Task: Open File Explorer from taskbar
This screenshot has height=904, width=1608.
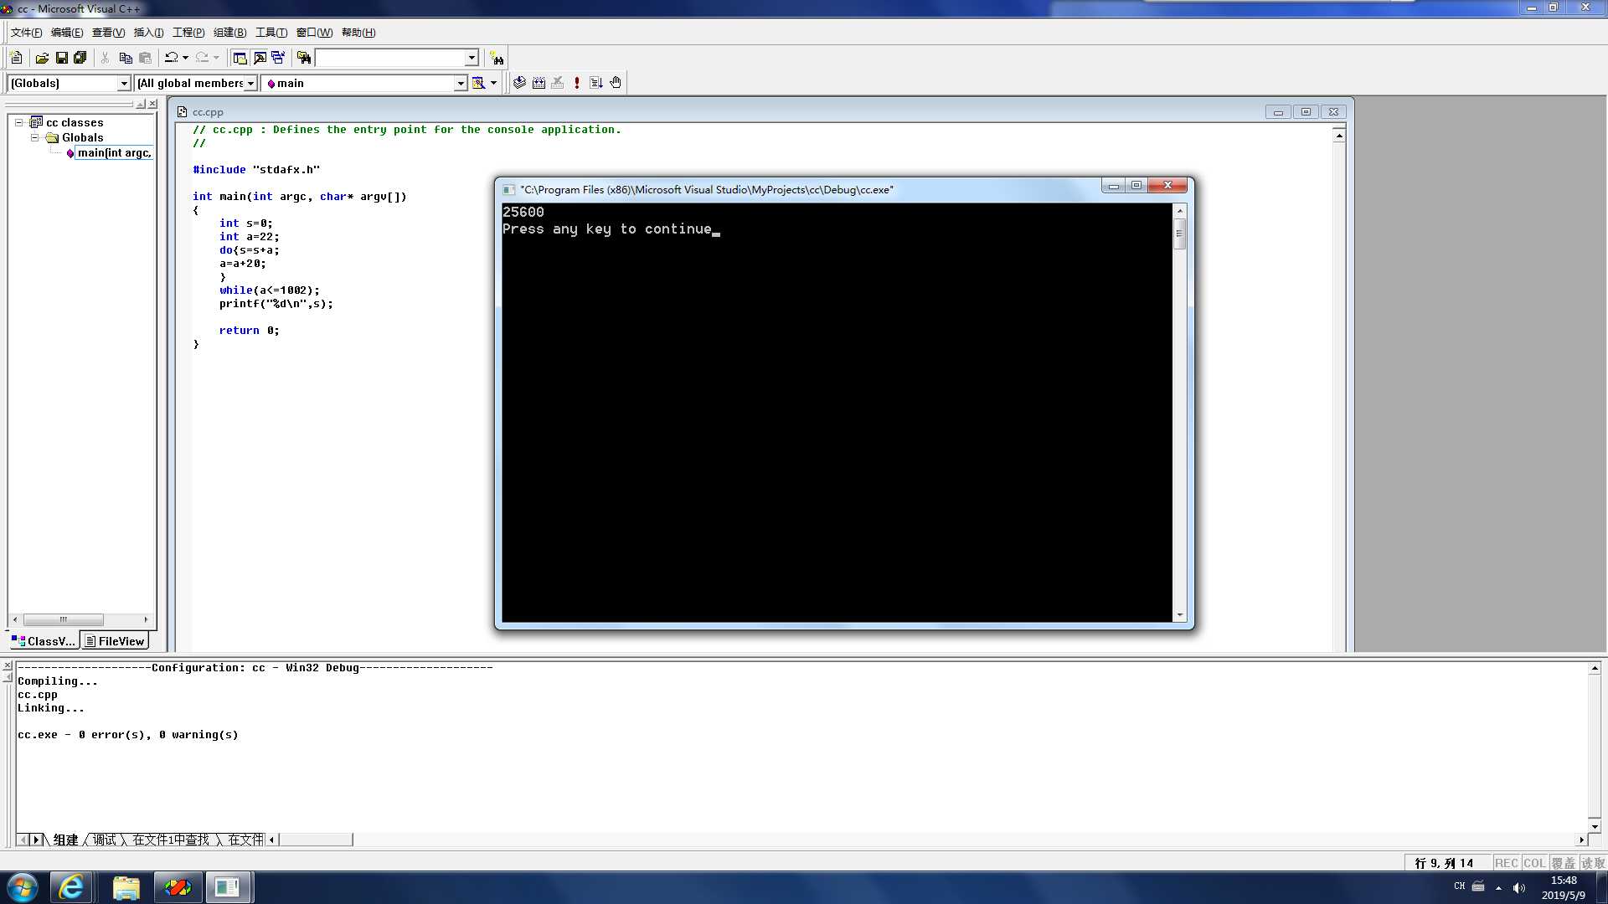Action: [x=126, y=887]
